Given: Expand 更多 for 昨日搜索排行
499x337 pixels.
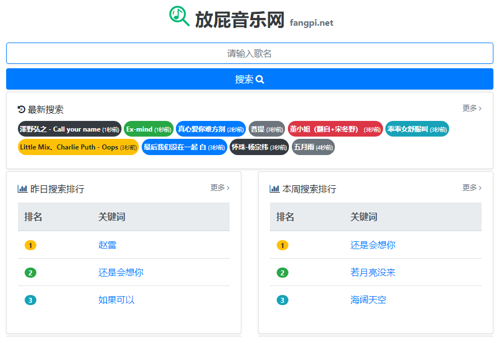Looking at the screenshot, I should coord(219,188).
